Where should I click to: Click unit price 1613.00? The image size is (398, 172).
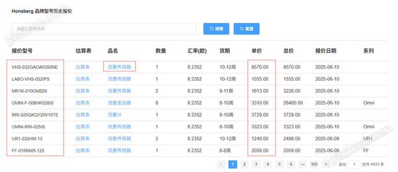point(260,91)
